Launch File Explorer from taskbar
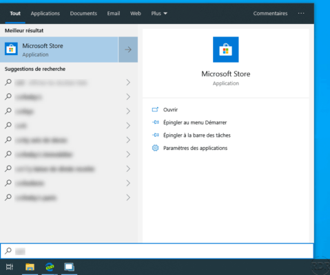Viewport: 330px width, 275px height. click(30, 267)
